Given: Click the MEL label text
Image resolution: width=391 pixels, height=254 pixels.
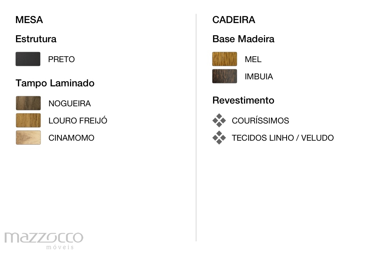Looking at the screenshot, I should [x=253, y=59].
